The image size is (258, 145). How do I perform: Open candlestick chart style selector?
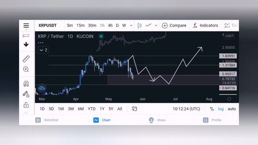click(x=139, y=25)
